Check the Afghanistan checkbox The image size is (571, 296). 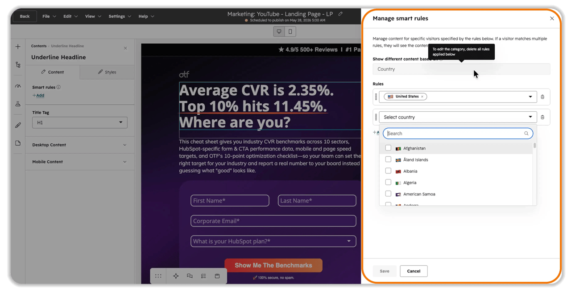tap(388, 148)
